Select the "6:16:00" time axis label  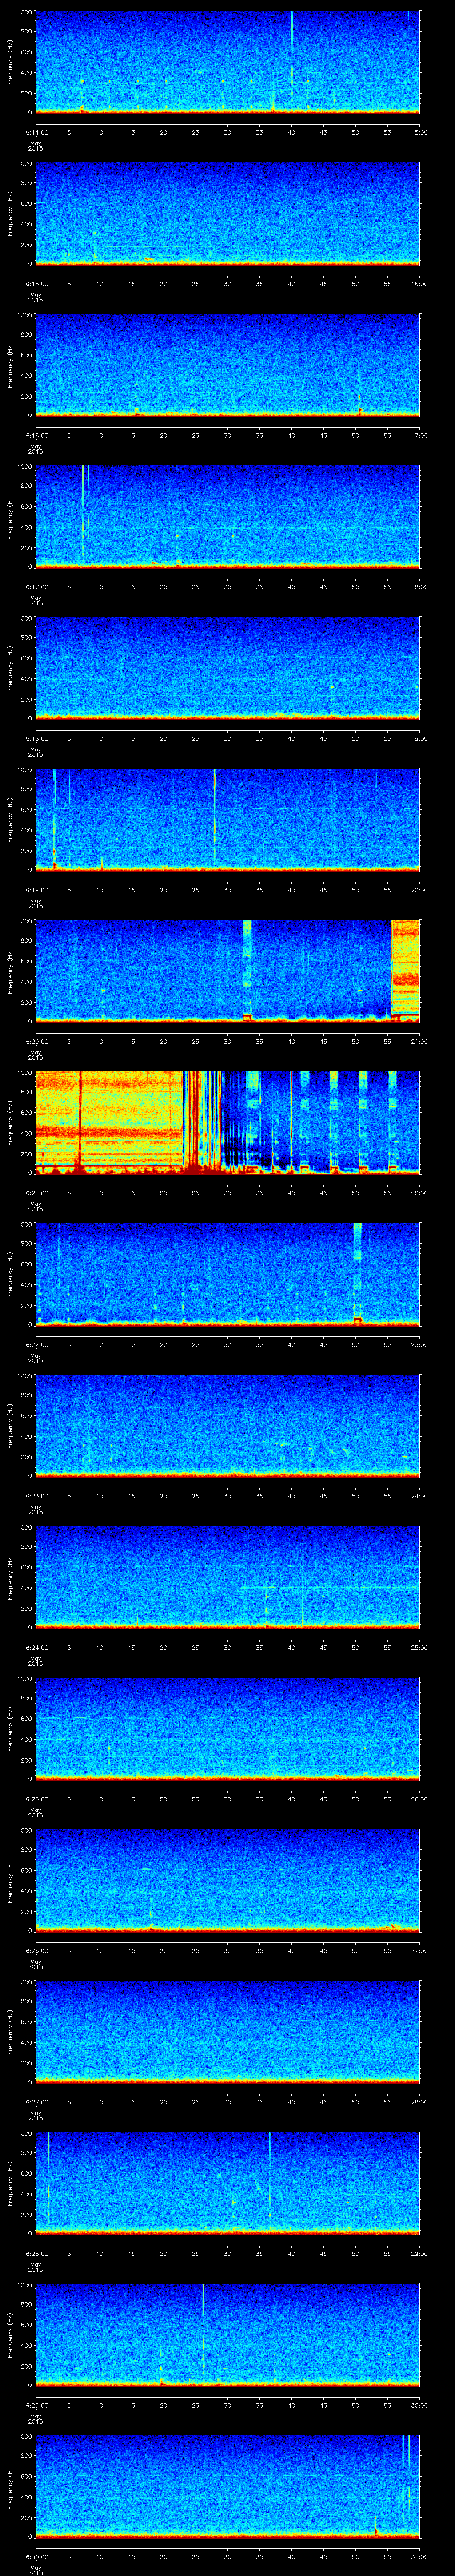(36, 435)
